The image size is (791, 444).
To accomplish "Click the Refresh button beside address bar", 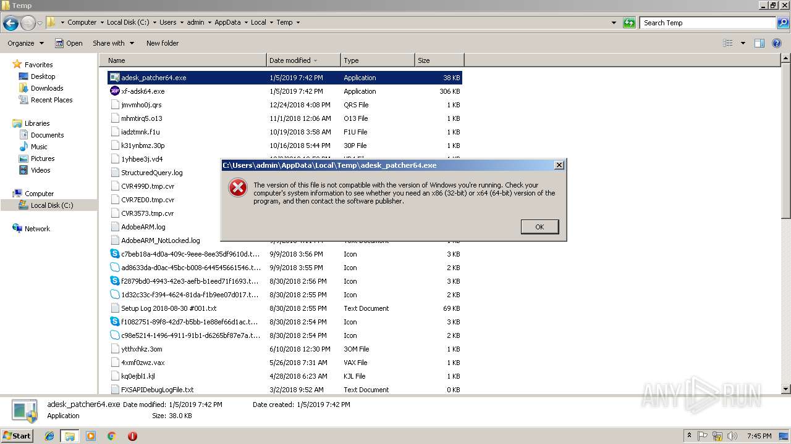I will [629, 23].
